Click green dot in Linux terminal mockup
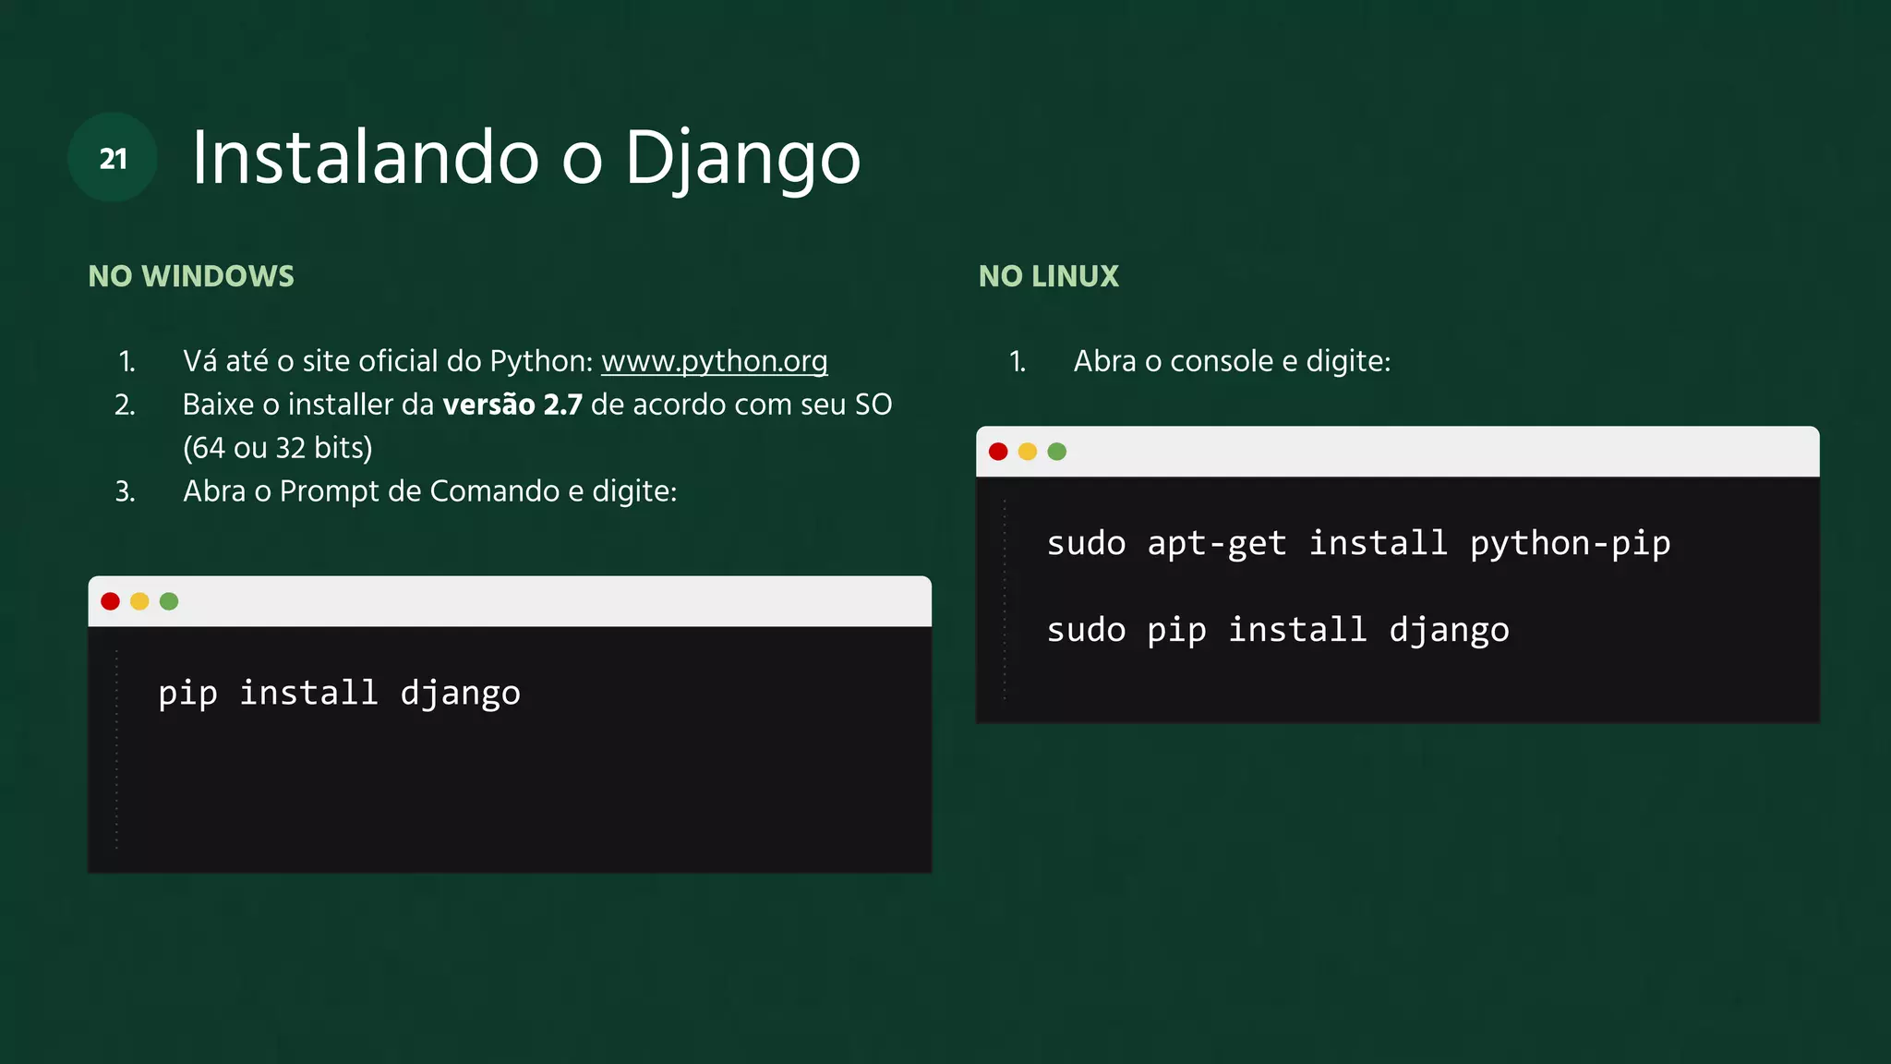The width and height of the screenshot is (1891, 1064). pos(1057,452)
